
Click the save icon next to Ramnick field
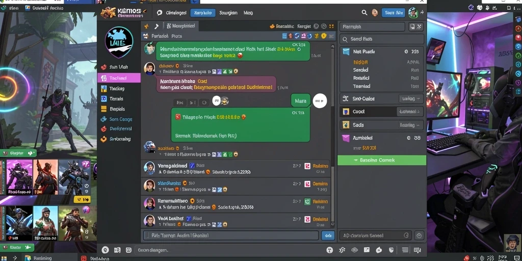click(412, 27)
